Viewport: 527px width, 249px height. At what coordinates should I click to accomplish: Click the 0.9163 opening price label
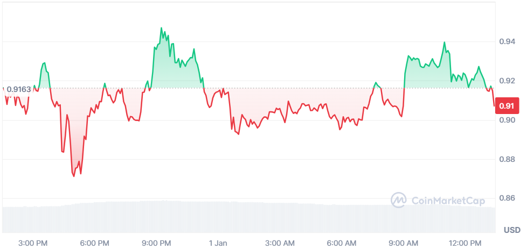[x=19, y=89]
